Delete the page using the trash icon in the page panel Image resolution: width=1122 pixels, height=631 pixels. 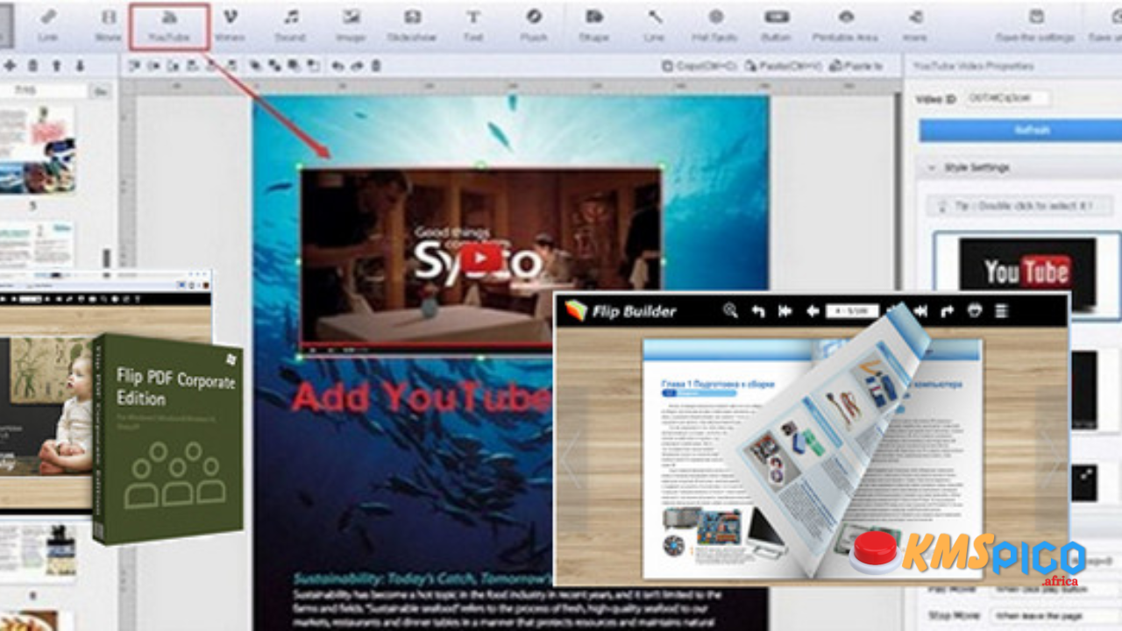coord(33,66)
